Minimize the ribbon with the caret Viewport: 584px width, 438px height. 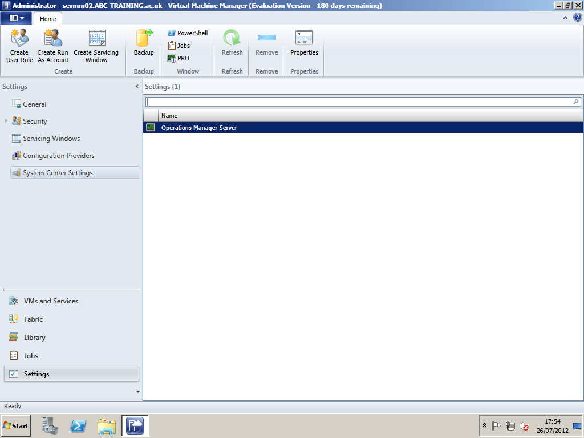[x=565, y=18]
